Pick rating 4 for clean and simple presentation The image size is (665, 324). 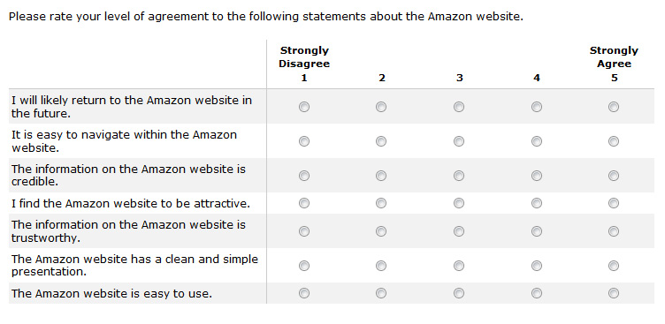[537, 266]
